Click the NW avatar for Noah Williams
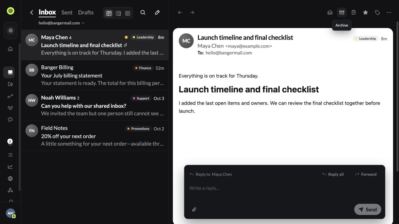Screen dimensions: 399x224 32,100
